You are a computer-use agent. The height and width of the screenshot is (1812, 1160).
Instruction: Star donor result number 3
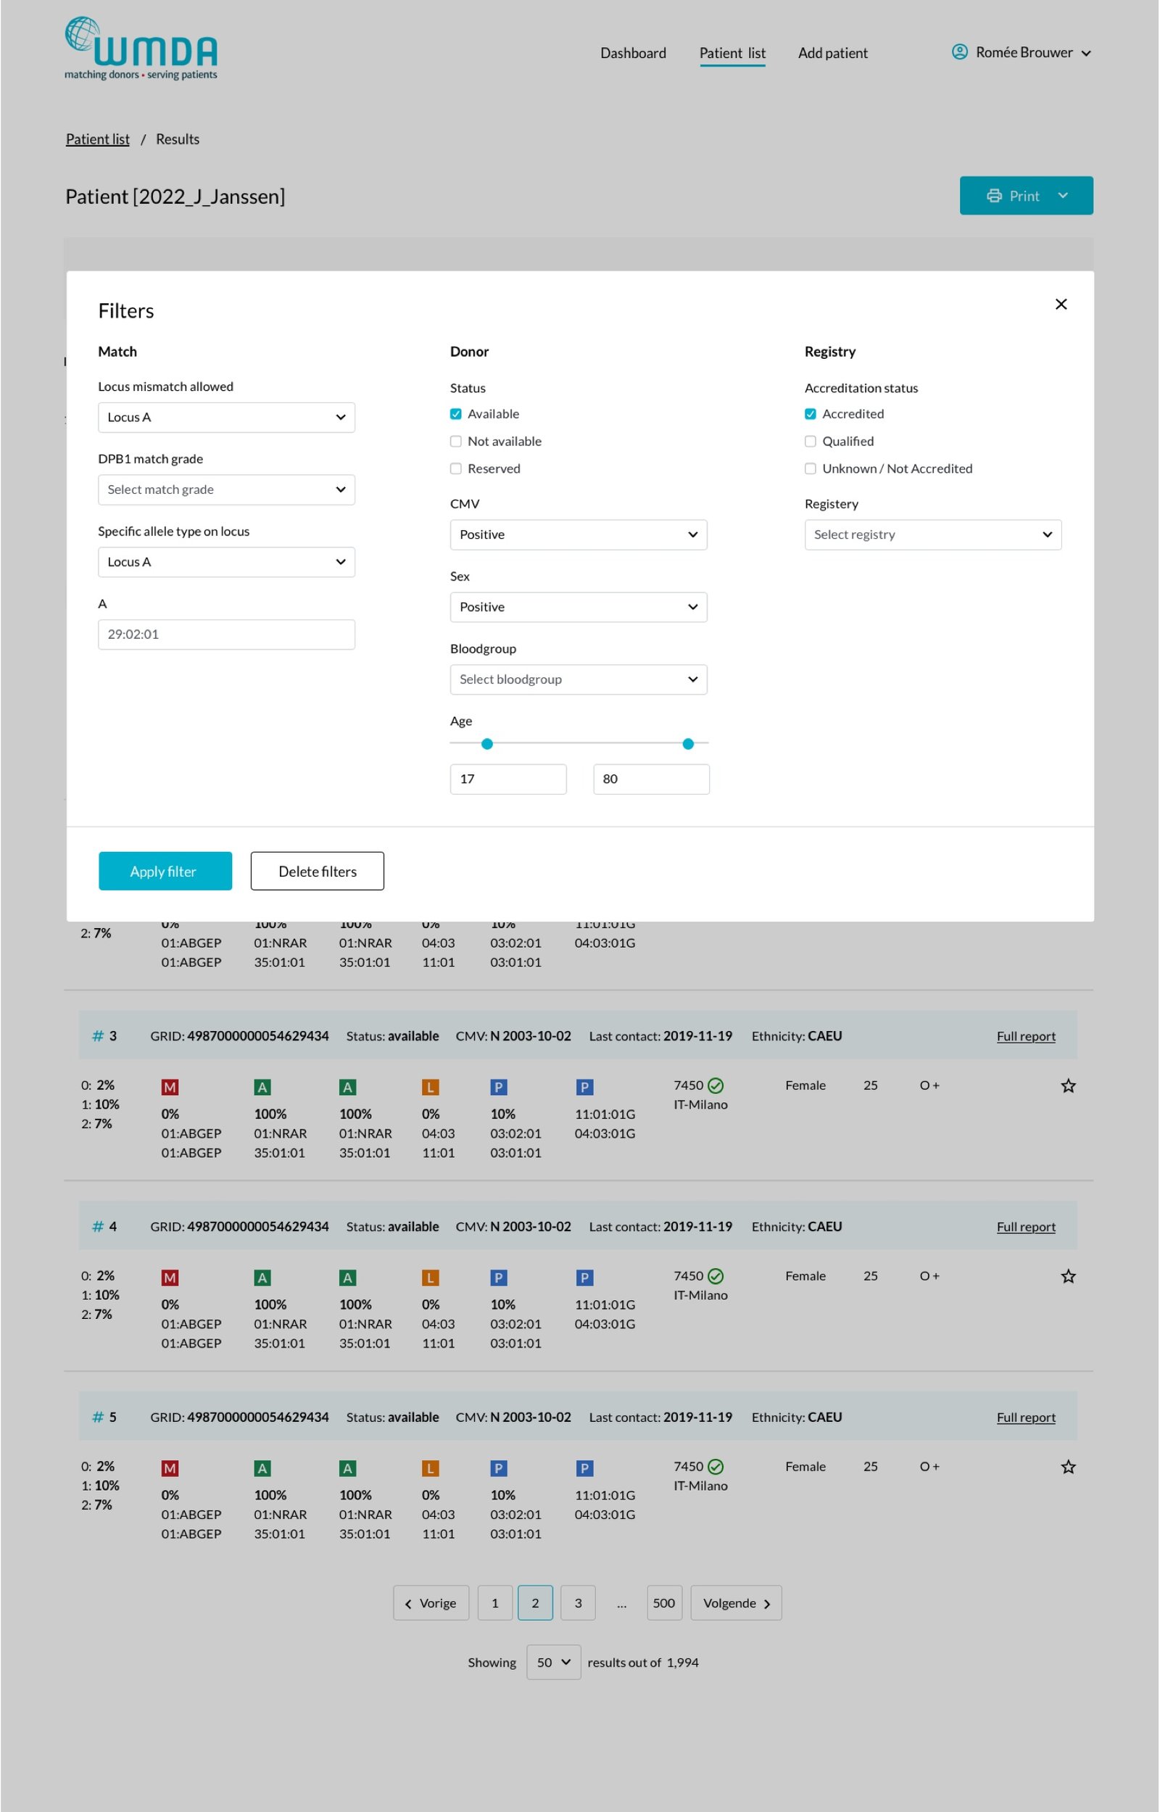click(x=1067, y=1085)
